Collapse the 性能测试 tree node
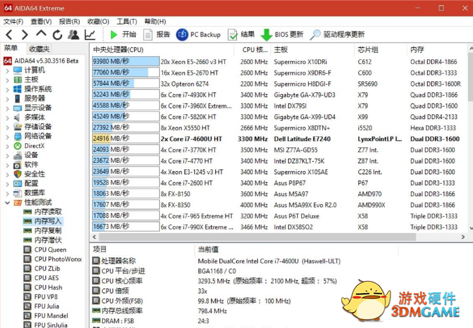Image resolution: width=473 pixels, height=328 pixels. click(7, 202)
